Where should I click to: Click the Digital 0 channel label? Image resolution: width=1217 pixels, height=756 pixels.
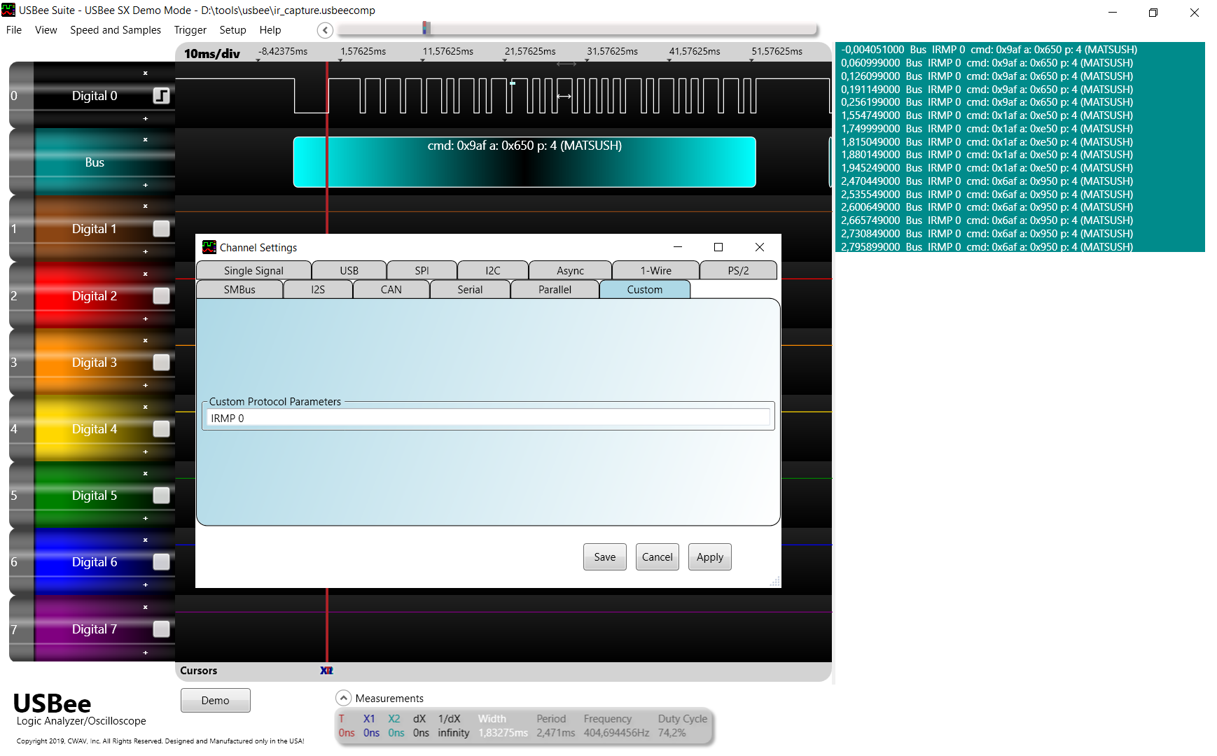95,96
